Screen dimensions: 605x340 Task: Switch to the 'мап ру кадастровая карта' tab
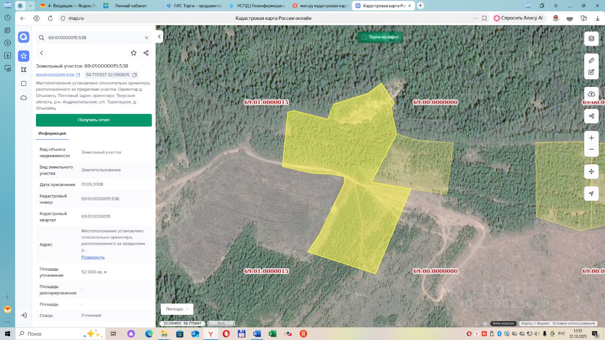(x=320, y=6)
